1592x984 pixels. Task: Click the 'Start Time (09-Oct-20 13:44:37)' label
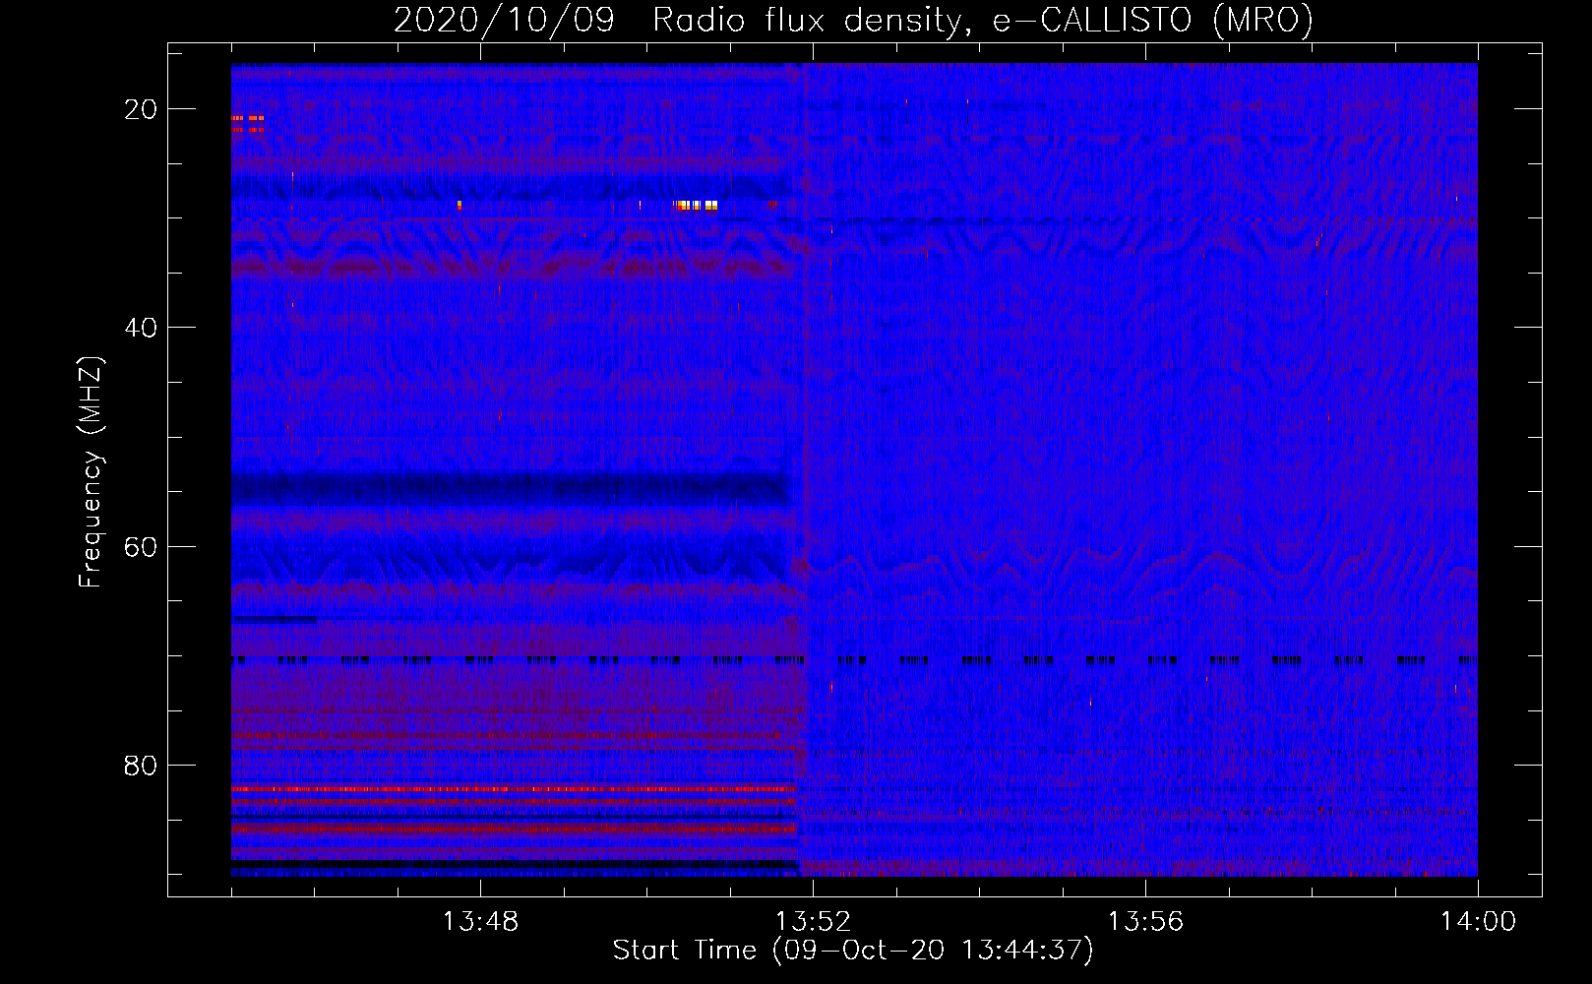[x=853, y=951]
